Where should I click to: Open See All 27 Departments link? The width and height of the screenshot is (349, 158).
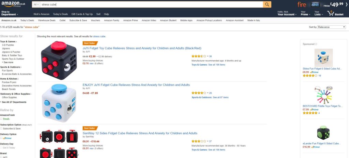(x=14, y=102)
